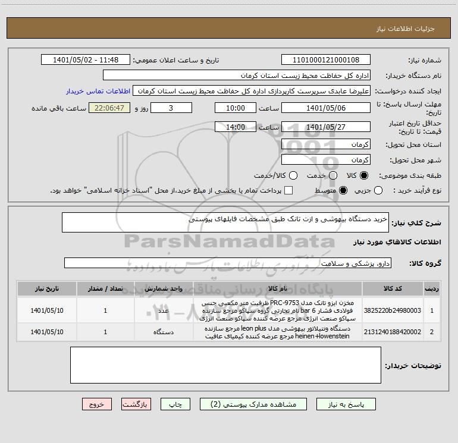Tick the اسناد خزانه اسلامی payment checkbox
This screenshot has width=458, height=443.
pos(288,190)
